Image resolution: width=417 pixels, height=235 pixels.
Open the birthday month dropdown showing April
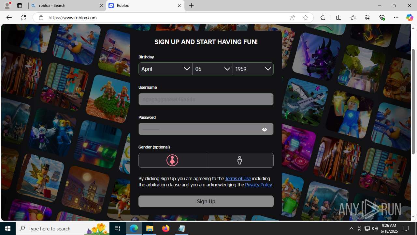click(165, 69)
